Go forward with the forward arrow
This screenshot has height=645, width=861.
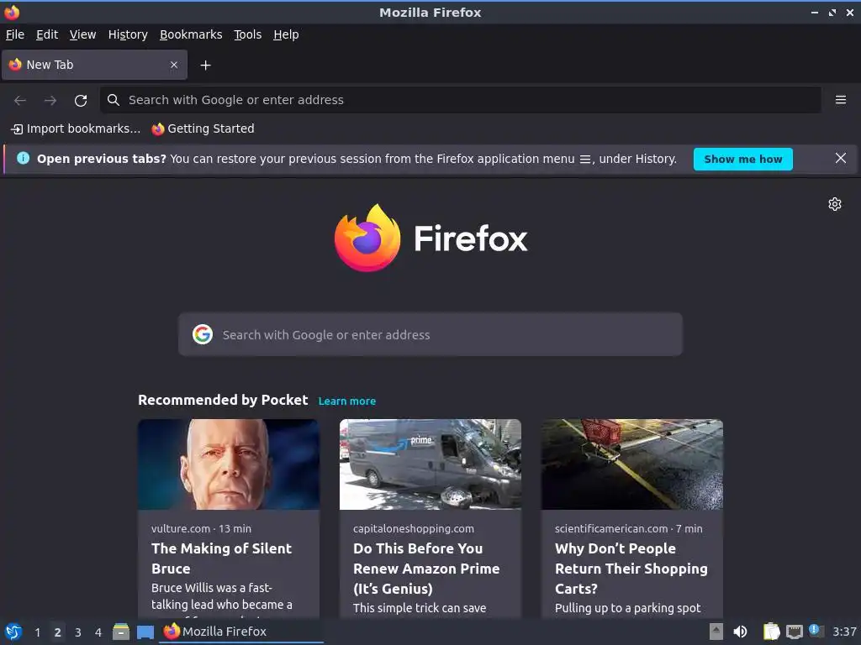(x=50, y=101)
